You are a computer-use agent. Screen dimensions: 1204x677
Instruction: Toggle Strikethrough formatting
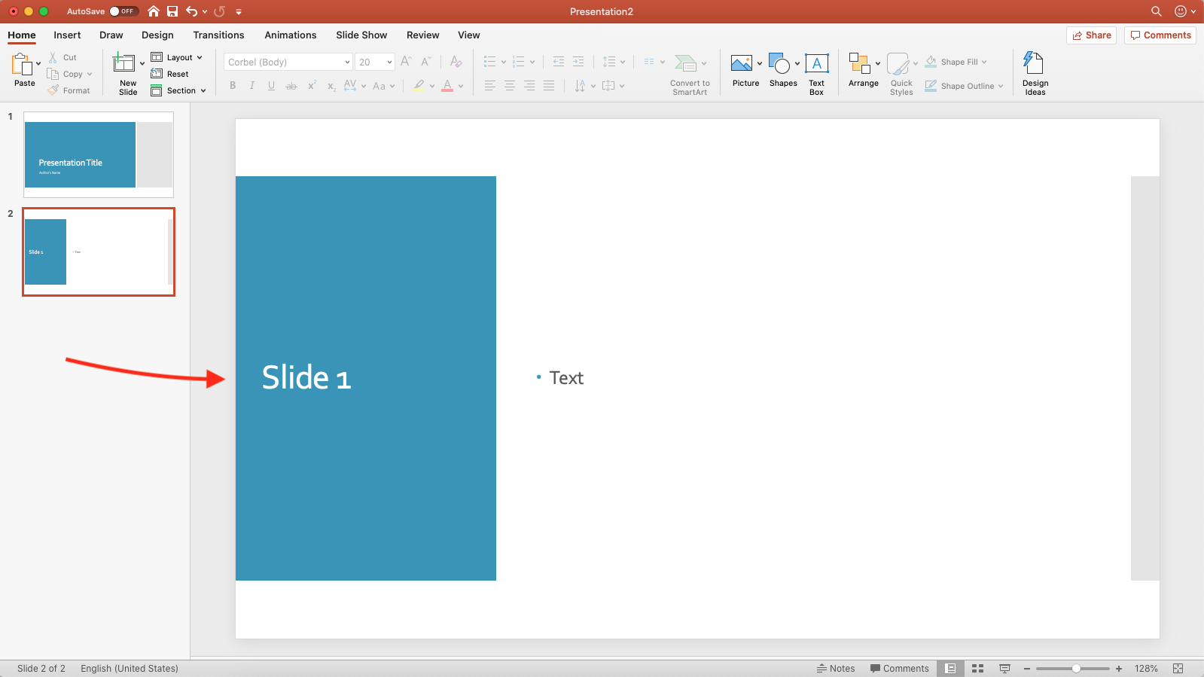(x=291, y=86)
